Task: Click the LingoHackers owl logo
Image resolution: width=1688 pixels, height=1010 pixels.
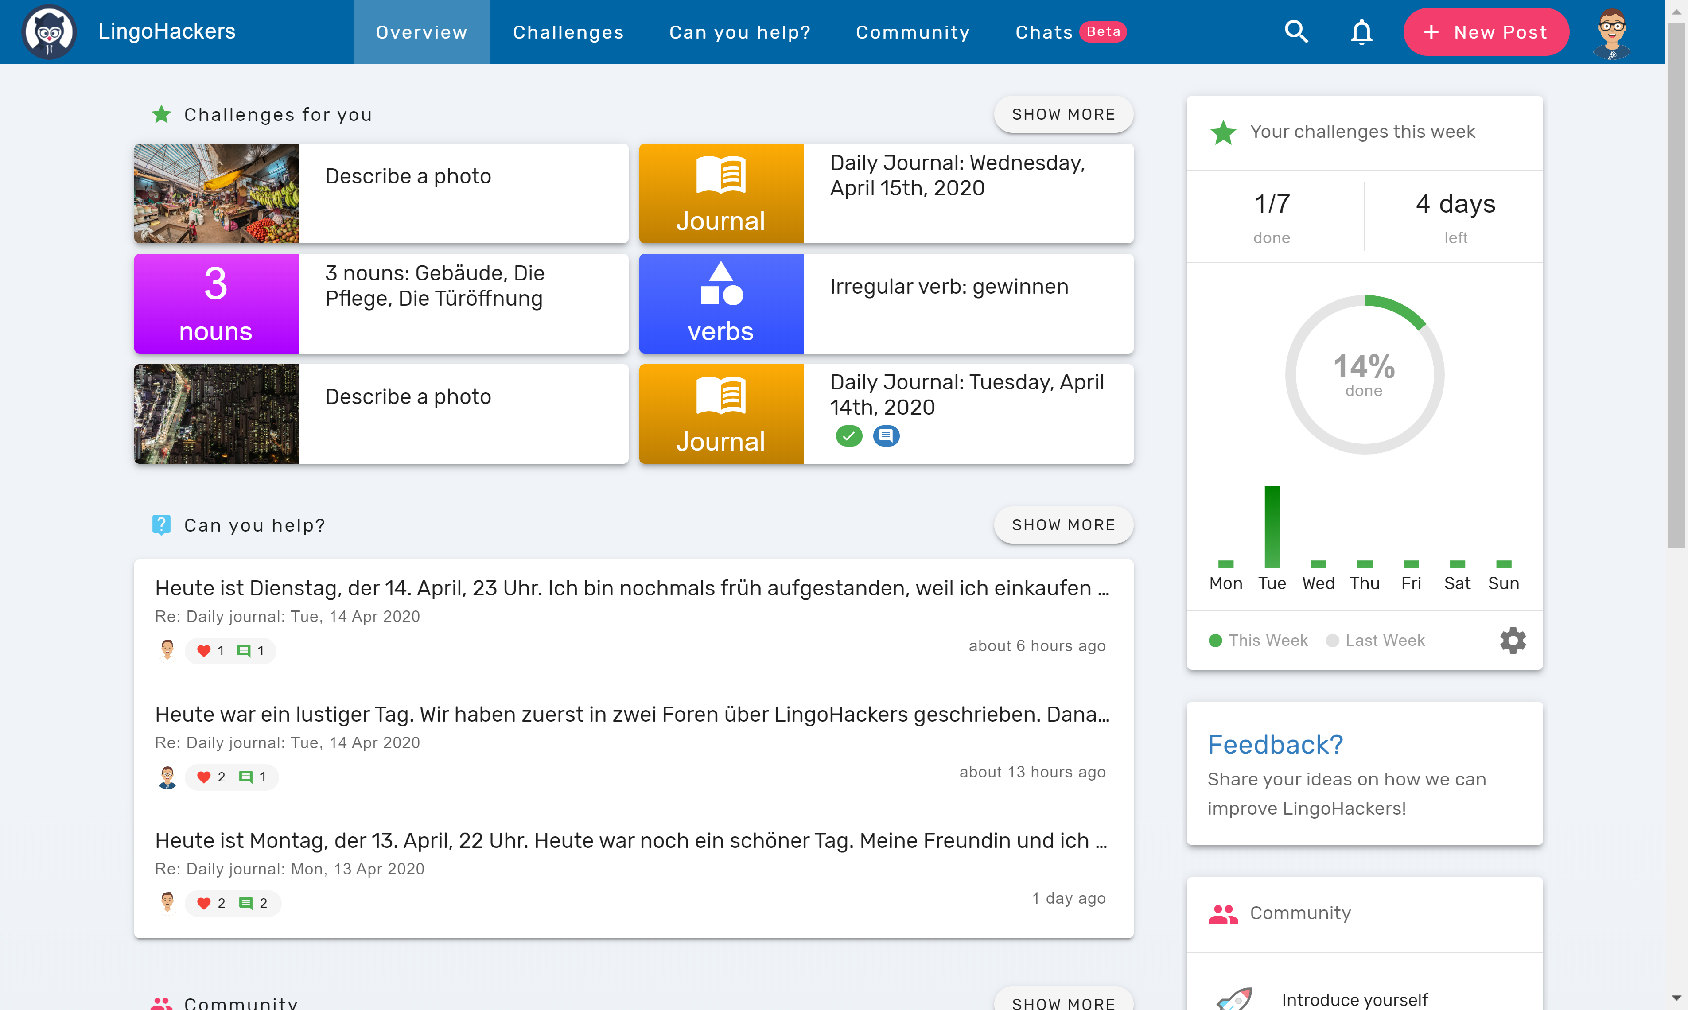Action: tap(48, 31)
